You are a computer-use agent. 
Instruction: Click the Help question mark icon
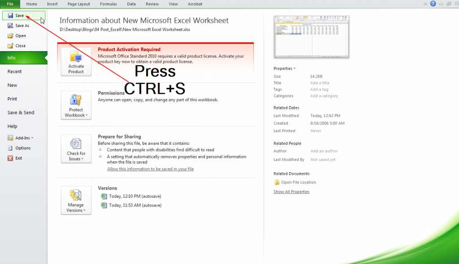point(433,4)
